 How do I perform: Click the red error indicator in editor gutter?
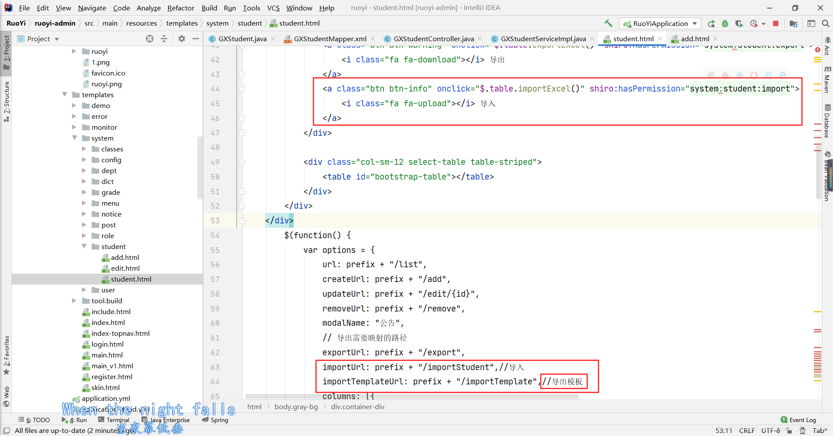(817, 50)
